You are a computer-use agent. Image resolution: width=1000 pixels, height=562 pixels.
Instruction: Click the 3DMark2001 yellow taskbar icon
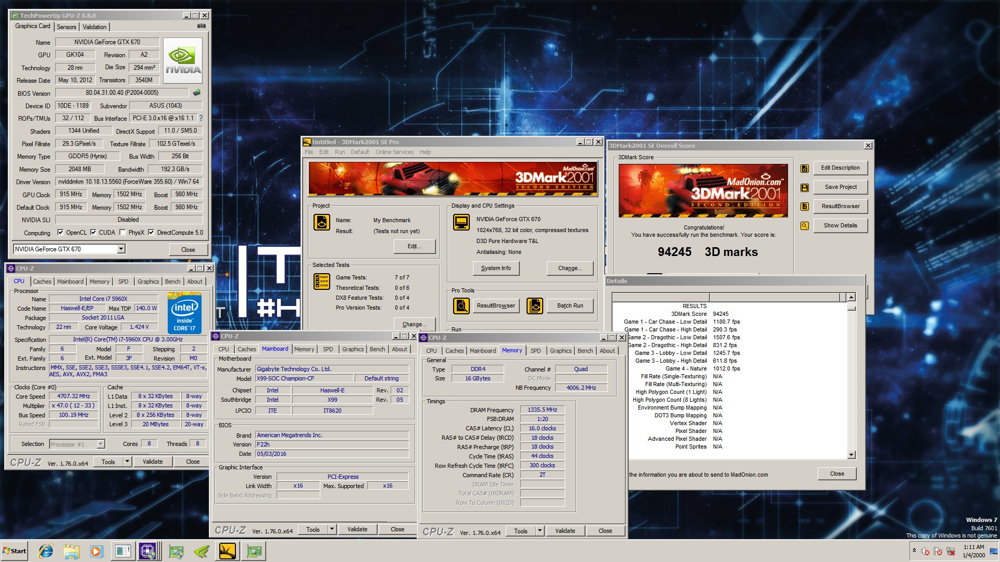pyautogui.click(x=227, y=551)
